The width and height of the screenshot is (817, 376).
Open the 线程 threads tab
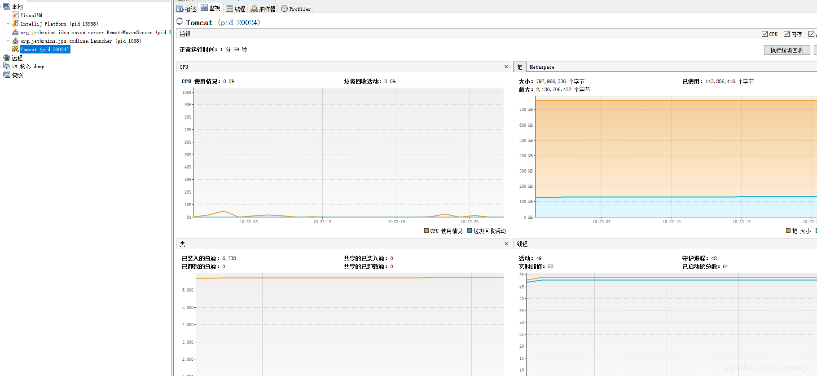[x=236, y=9]
